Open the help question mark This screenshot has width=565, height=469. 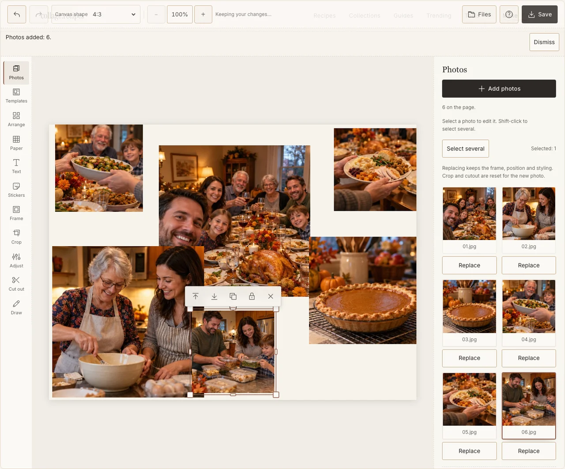(509, 15)
